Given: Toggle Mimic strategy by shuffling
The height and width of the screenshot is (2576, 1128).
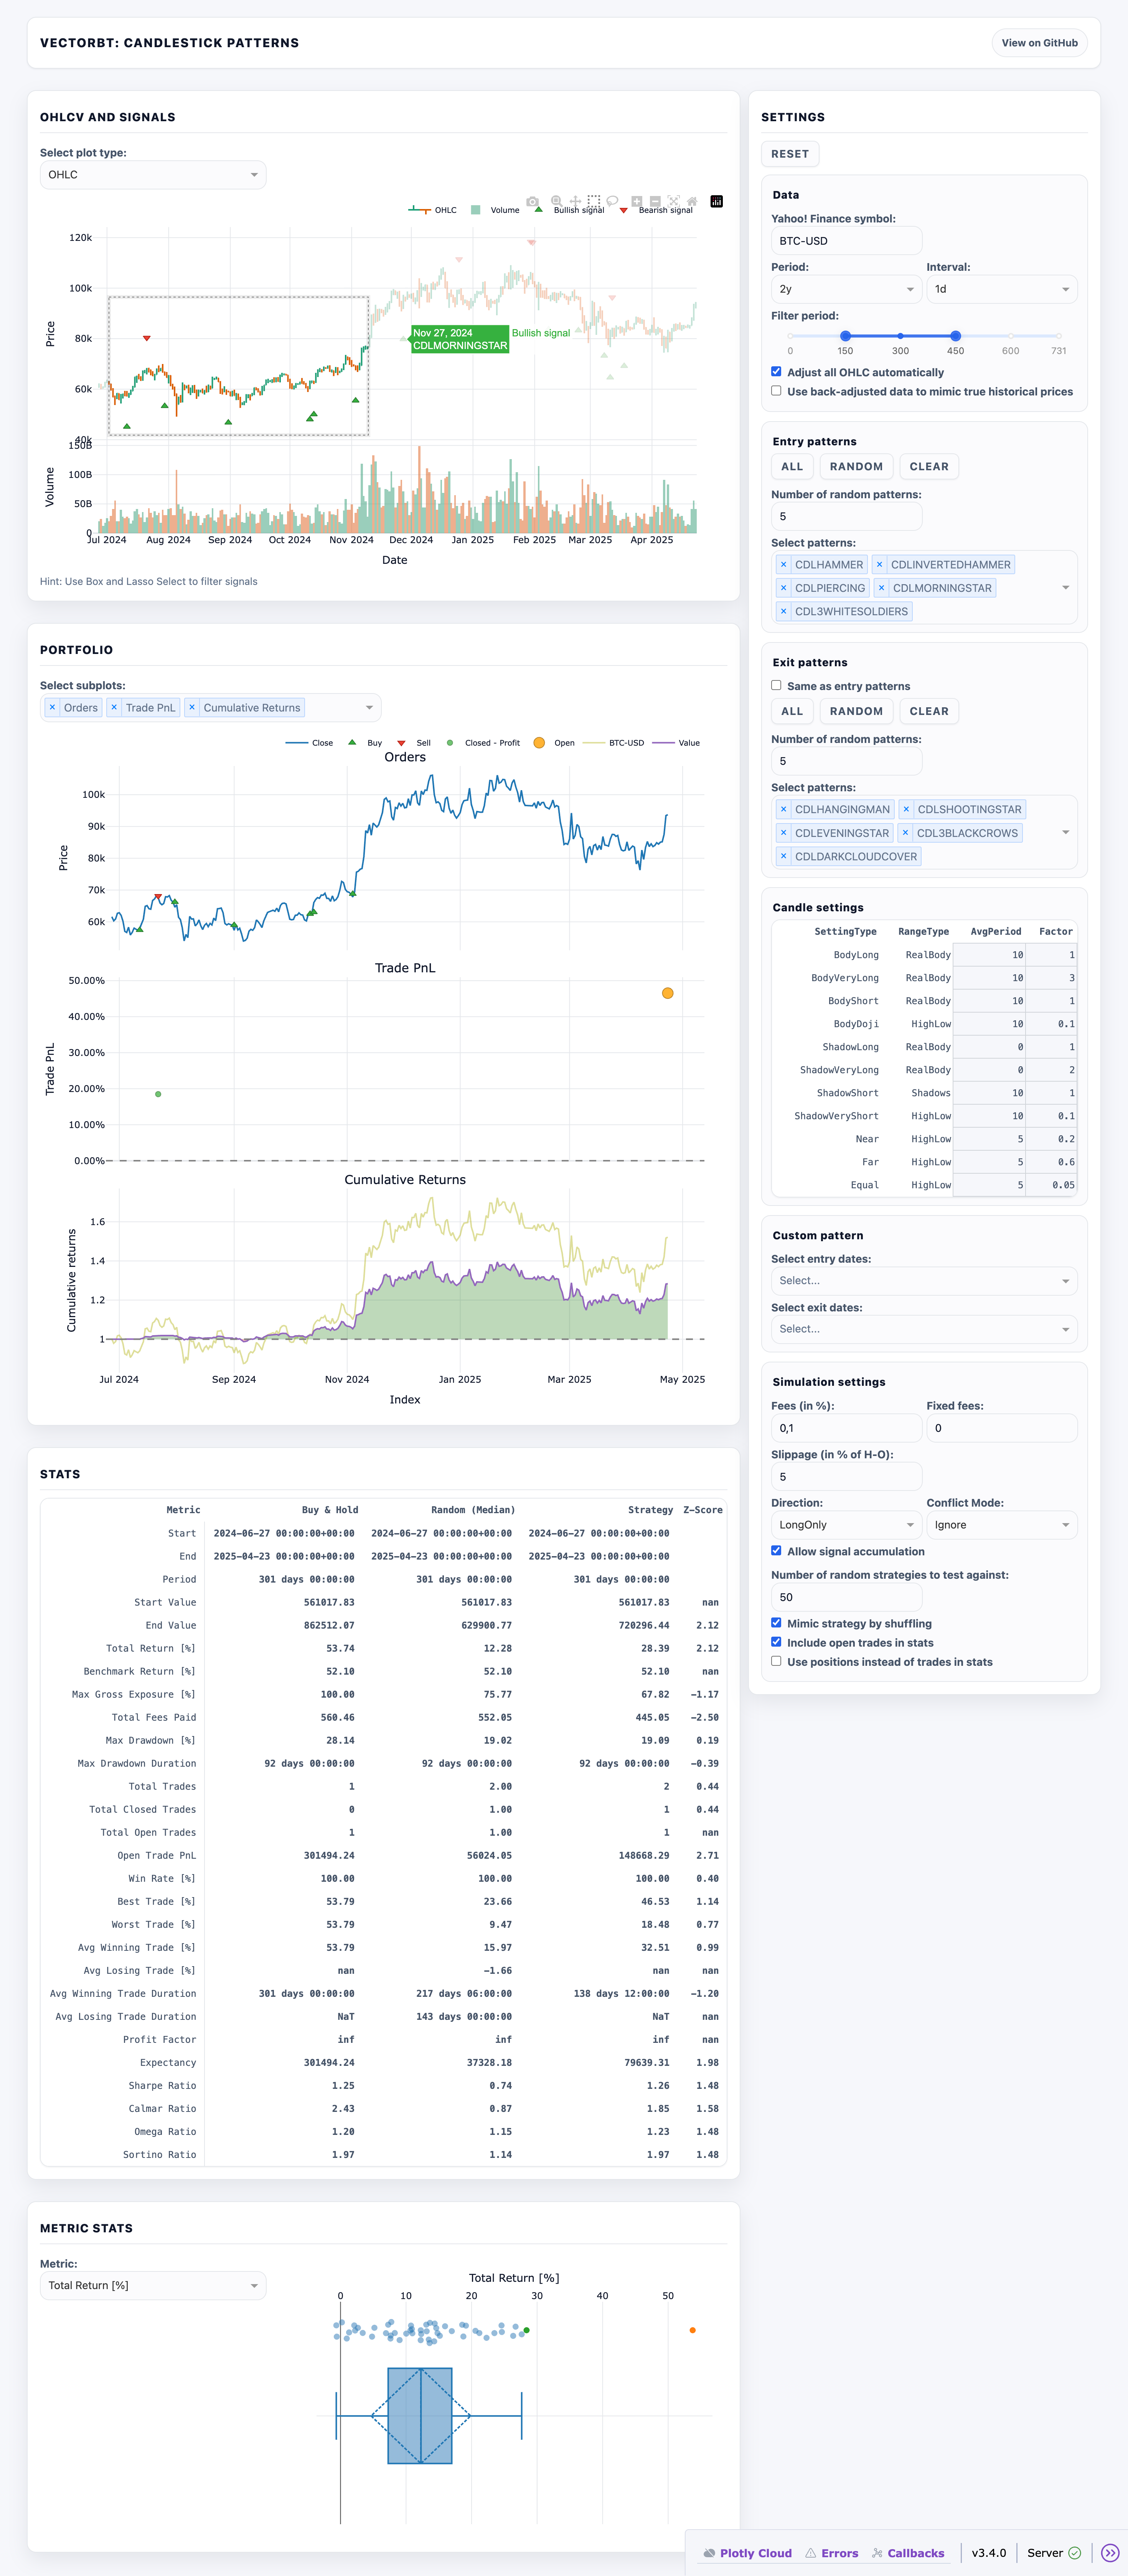Looking at the screenshot, I should (x=776, y=1623).
